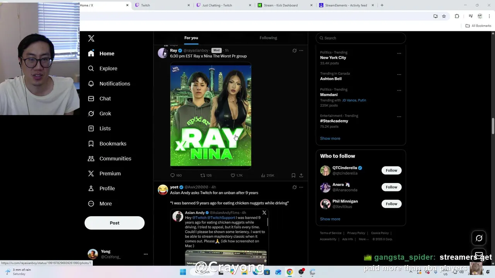Switch to Just Chatting - Twitch tab

[x=224, y=5]
